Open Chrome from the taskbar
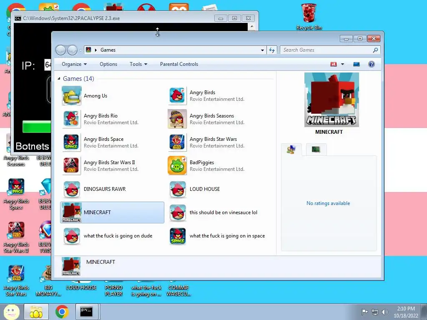 [x=62, y=312]
